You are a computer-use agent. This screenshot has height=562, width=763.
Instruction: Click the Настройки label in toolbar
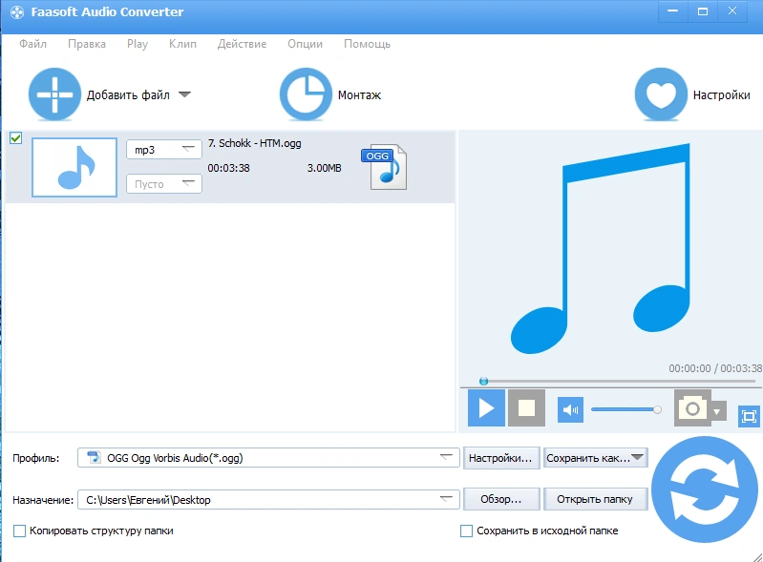[722, 94]
